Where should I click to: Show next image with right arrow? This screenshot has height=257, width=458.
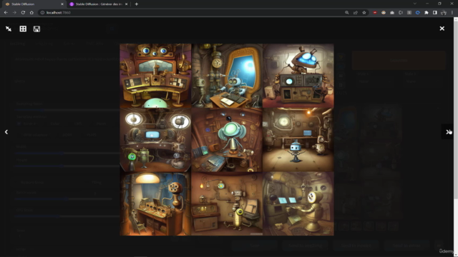tap(448, 132)
